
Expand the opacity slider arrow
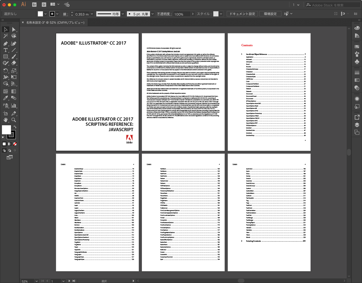pyautogui.click(x=193, y=14)
